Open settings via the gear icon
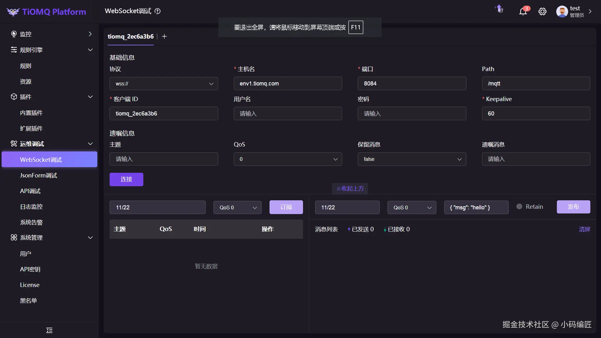Image resolution: width=601 pixels, height=338 pixels. pyautogui.click(x=542, y=12)
